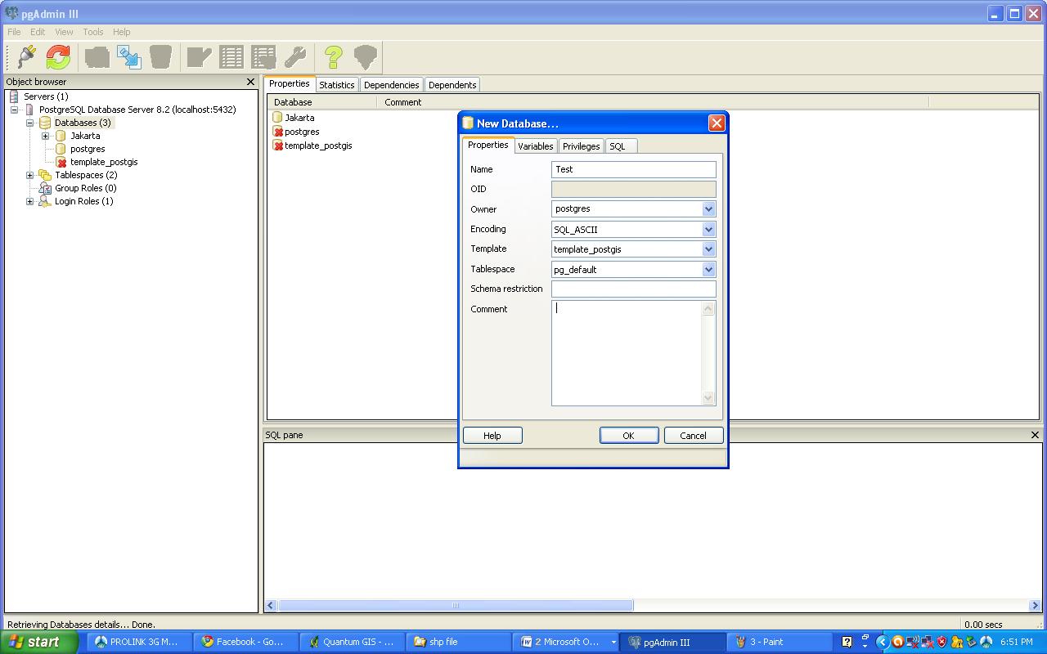
Task: Click the Group Roles icon
Action: pos(46,188)
